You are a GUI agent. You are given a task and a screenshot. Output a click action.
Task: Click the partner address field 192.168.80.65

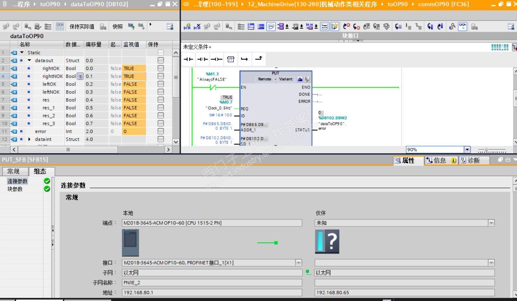(x=404, y=292)
